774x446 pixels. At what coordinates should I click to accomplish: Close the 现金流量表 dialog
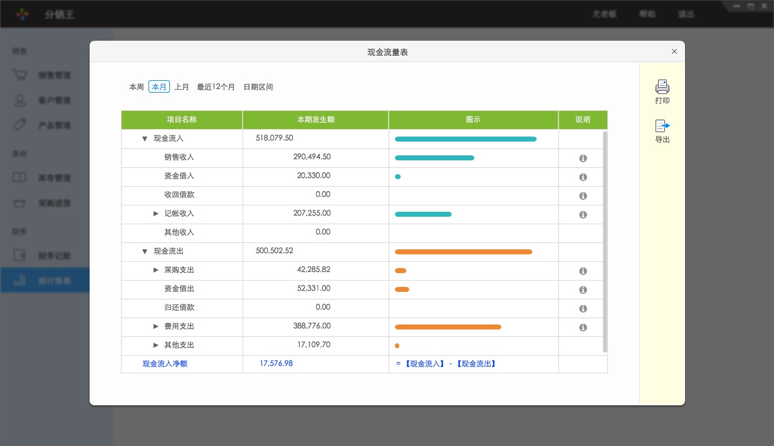674,52
